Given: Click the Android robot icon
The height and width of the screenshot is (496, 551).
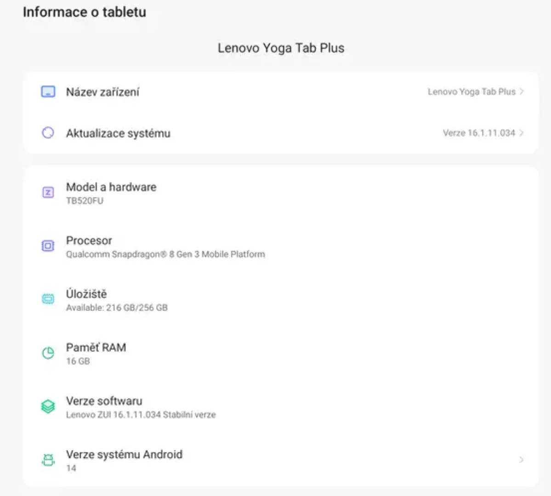Looking at the screenshot, I should [x=48, y=460].
